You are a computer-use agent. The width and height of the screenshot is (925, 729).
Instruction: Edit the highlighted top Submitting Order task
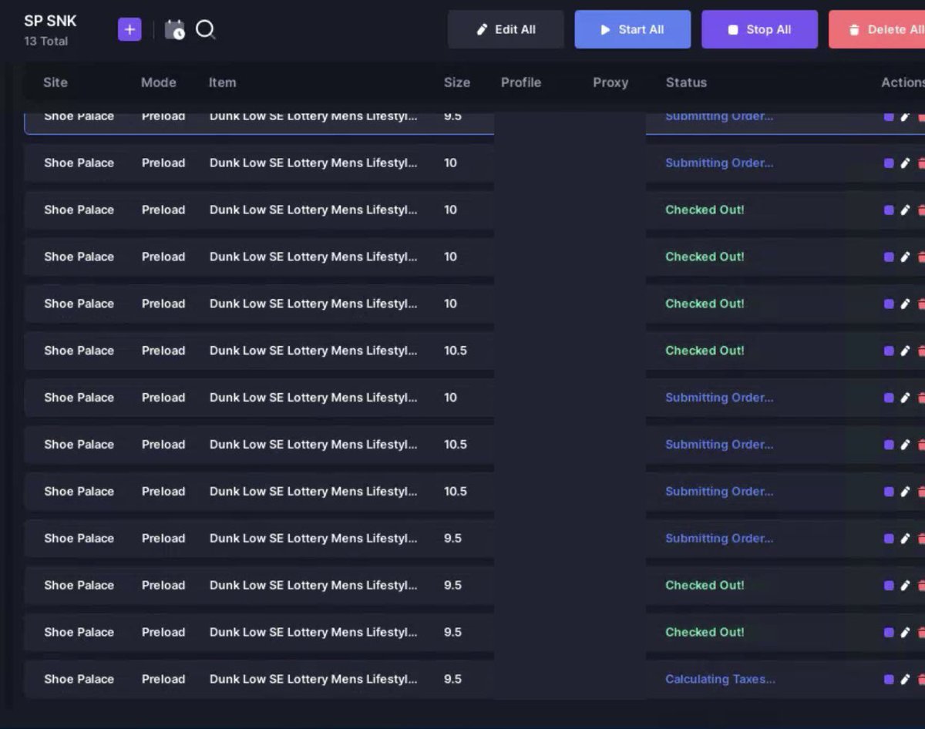pyautogui.click(x=905, y=117)
